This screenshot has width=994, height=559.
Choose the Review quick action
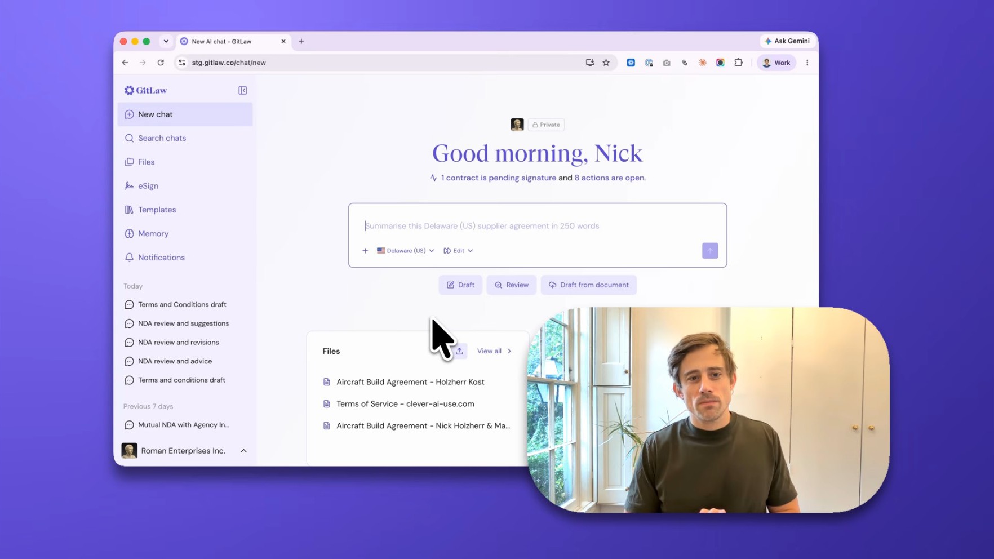click(511, 285)
